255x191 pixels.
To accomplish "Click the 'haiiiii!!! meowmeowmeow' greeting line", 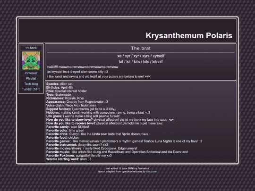I will [x=83, y=67].
